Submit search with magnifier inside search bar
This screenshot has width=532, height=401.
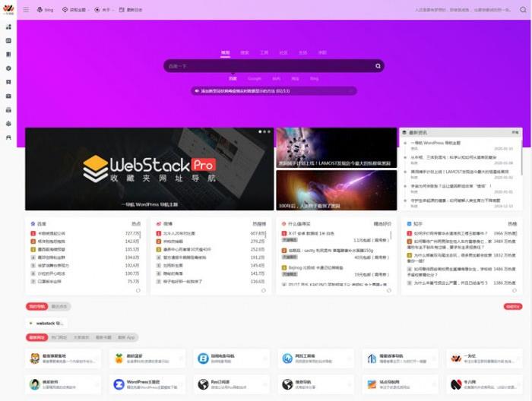pos(378,66)
